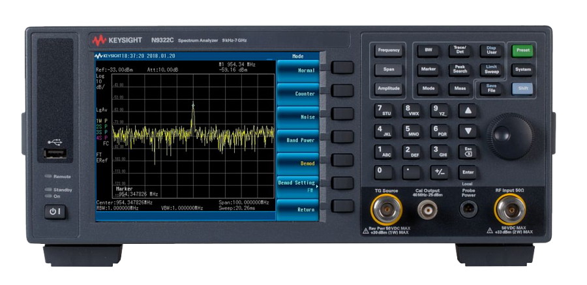Select Return in the on-screen menu

(297, 210)
